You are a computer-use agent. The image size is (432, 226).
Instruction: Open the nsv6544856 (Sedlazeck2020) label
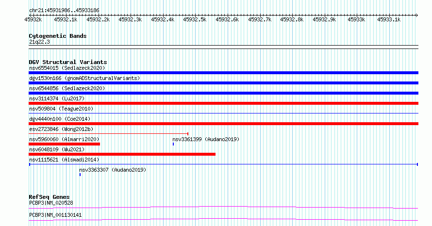click(67, 88)
